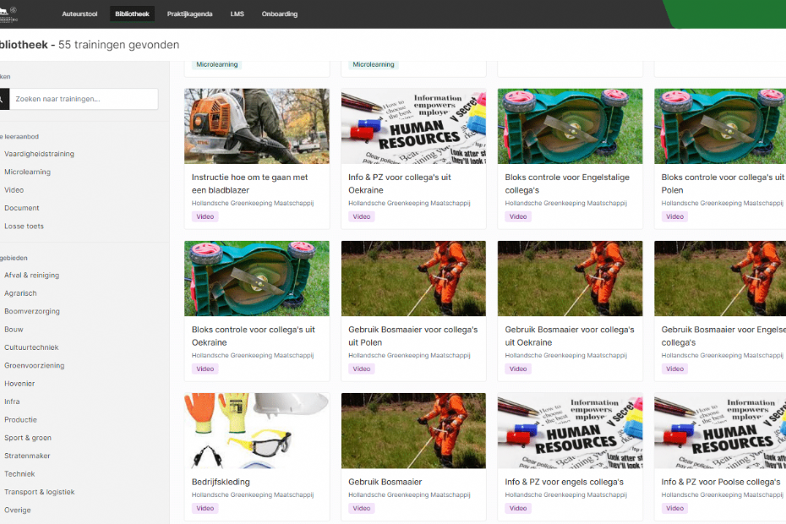
Task: Open the LMS section
Action: [x=237, y=14]
